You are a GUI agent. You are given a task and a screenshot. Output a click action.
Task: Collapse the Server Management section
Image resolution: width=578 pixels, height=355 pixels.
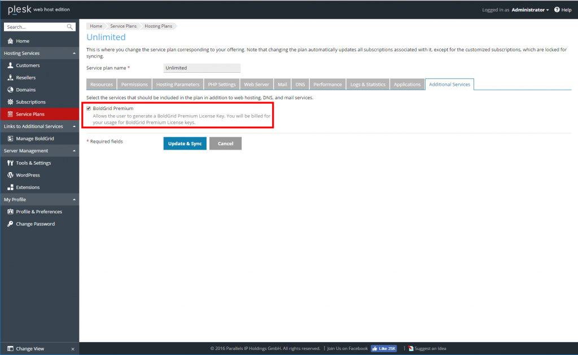[x=74, y=151]
